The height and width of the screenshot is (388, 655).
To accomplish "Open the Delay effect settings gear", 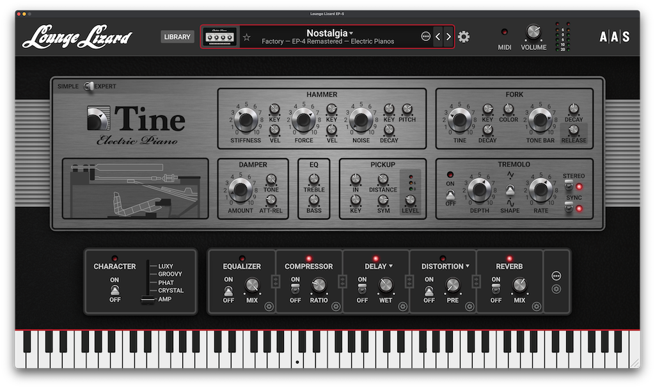I will coord(403,307).
